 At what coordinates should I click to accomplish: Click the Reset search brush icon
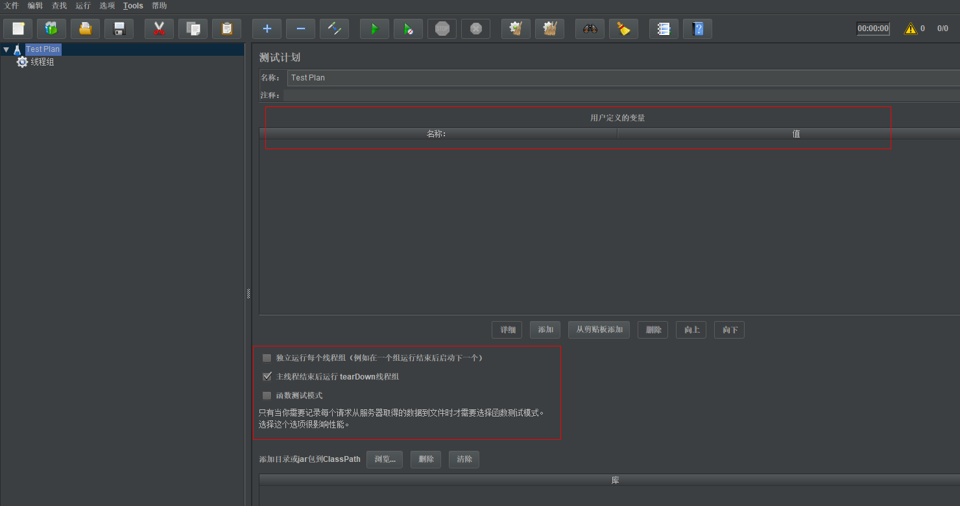click(x=623, y=29)
